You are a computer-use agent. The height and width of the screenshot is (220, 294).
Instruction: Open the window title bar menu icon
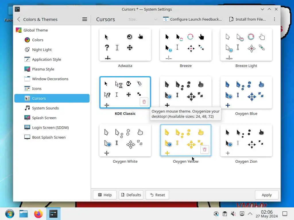(x=17, y=9)
